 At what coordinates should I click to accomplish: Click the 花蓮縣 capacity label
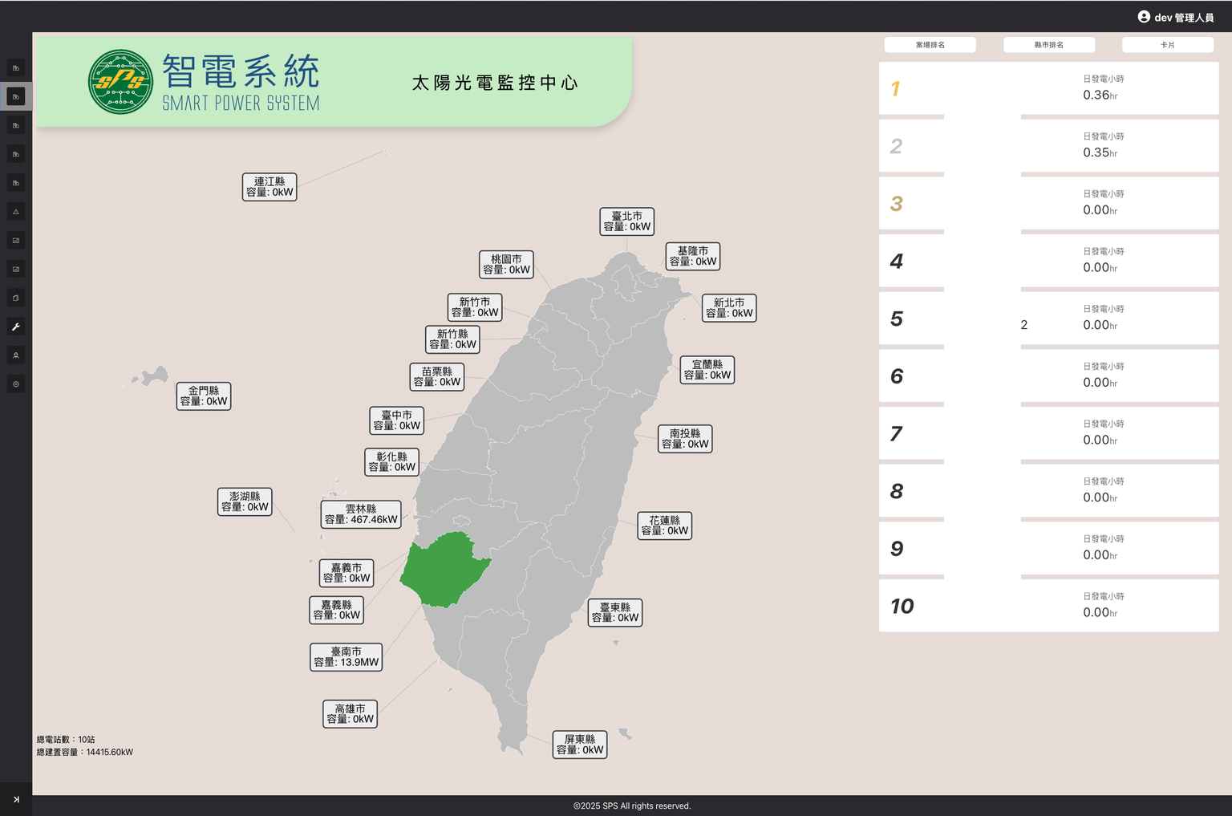point(665,526)
